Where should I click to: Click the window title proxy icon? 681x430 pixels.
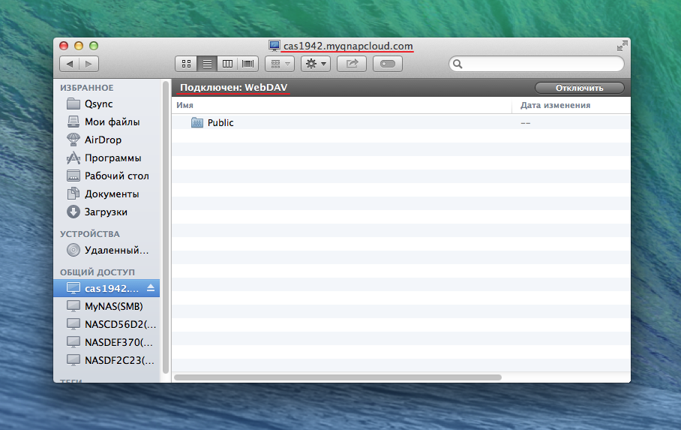[x=274, y=46]
